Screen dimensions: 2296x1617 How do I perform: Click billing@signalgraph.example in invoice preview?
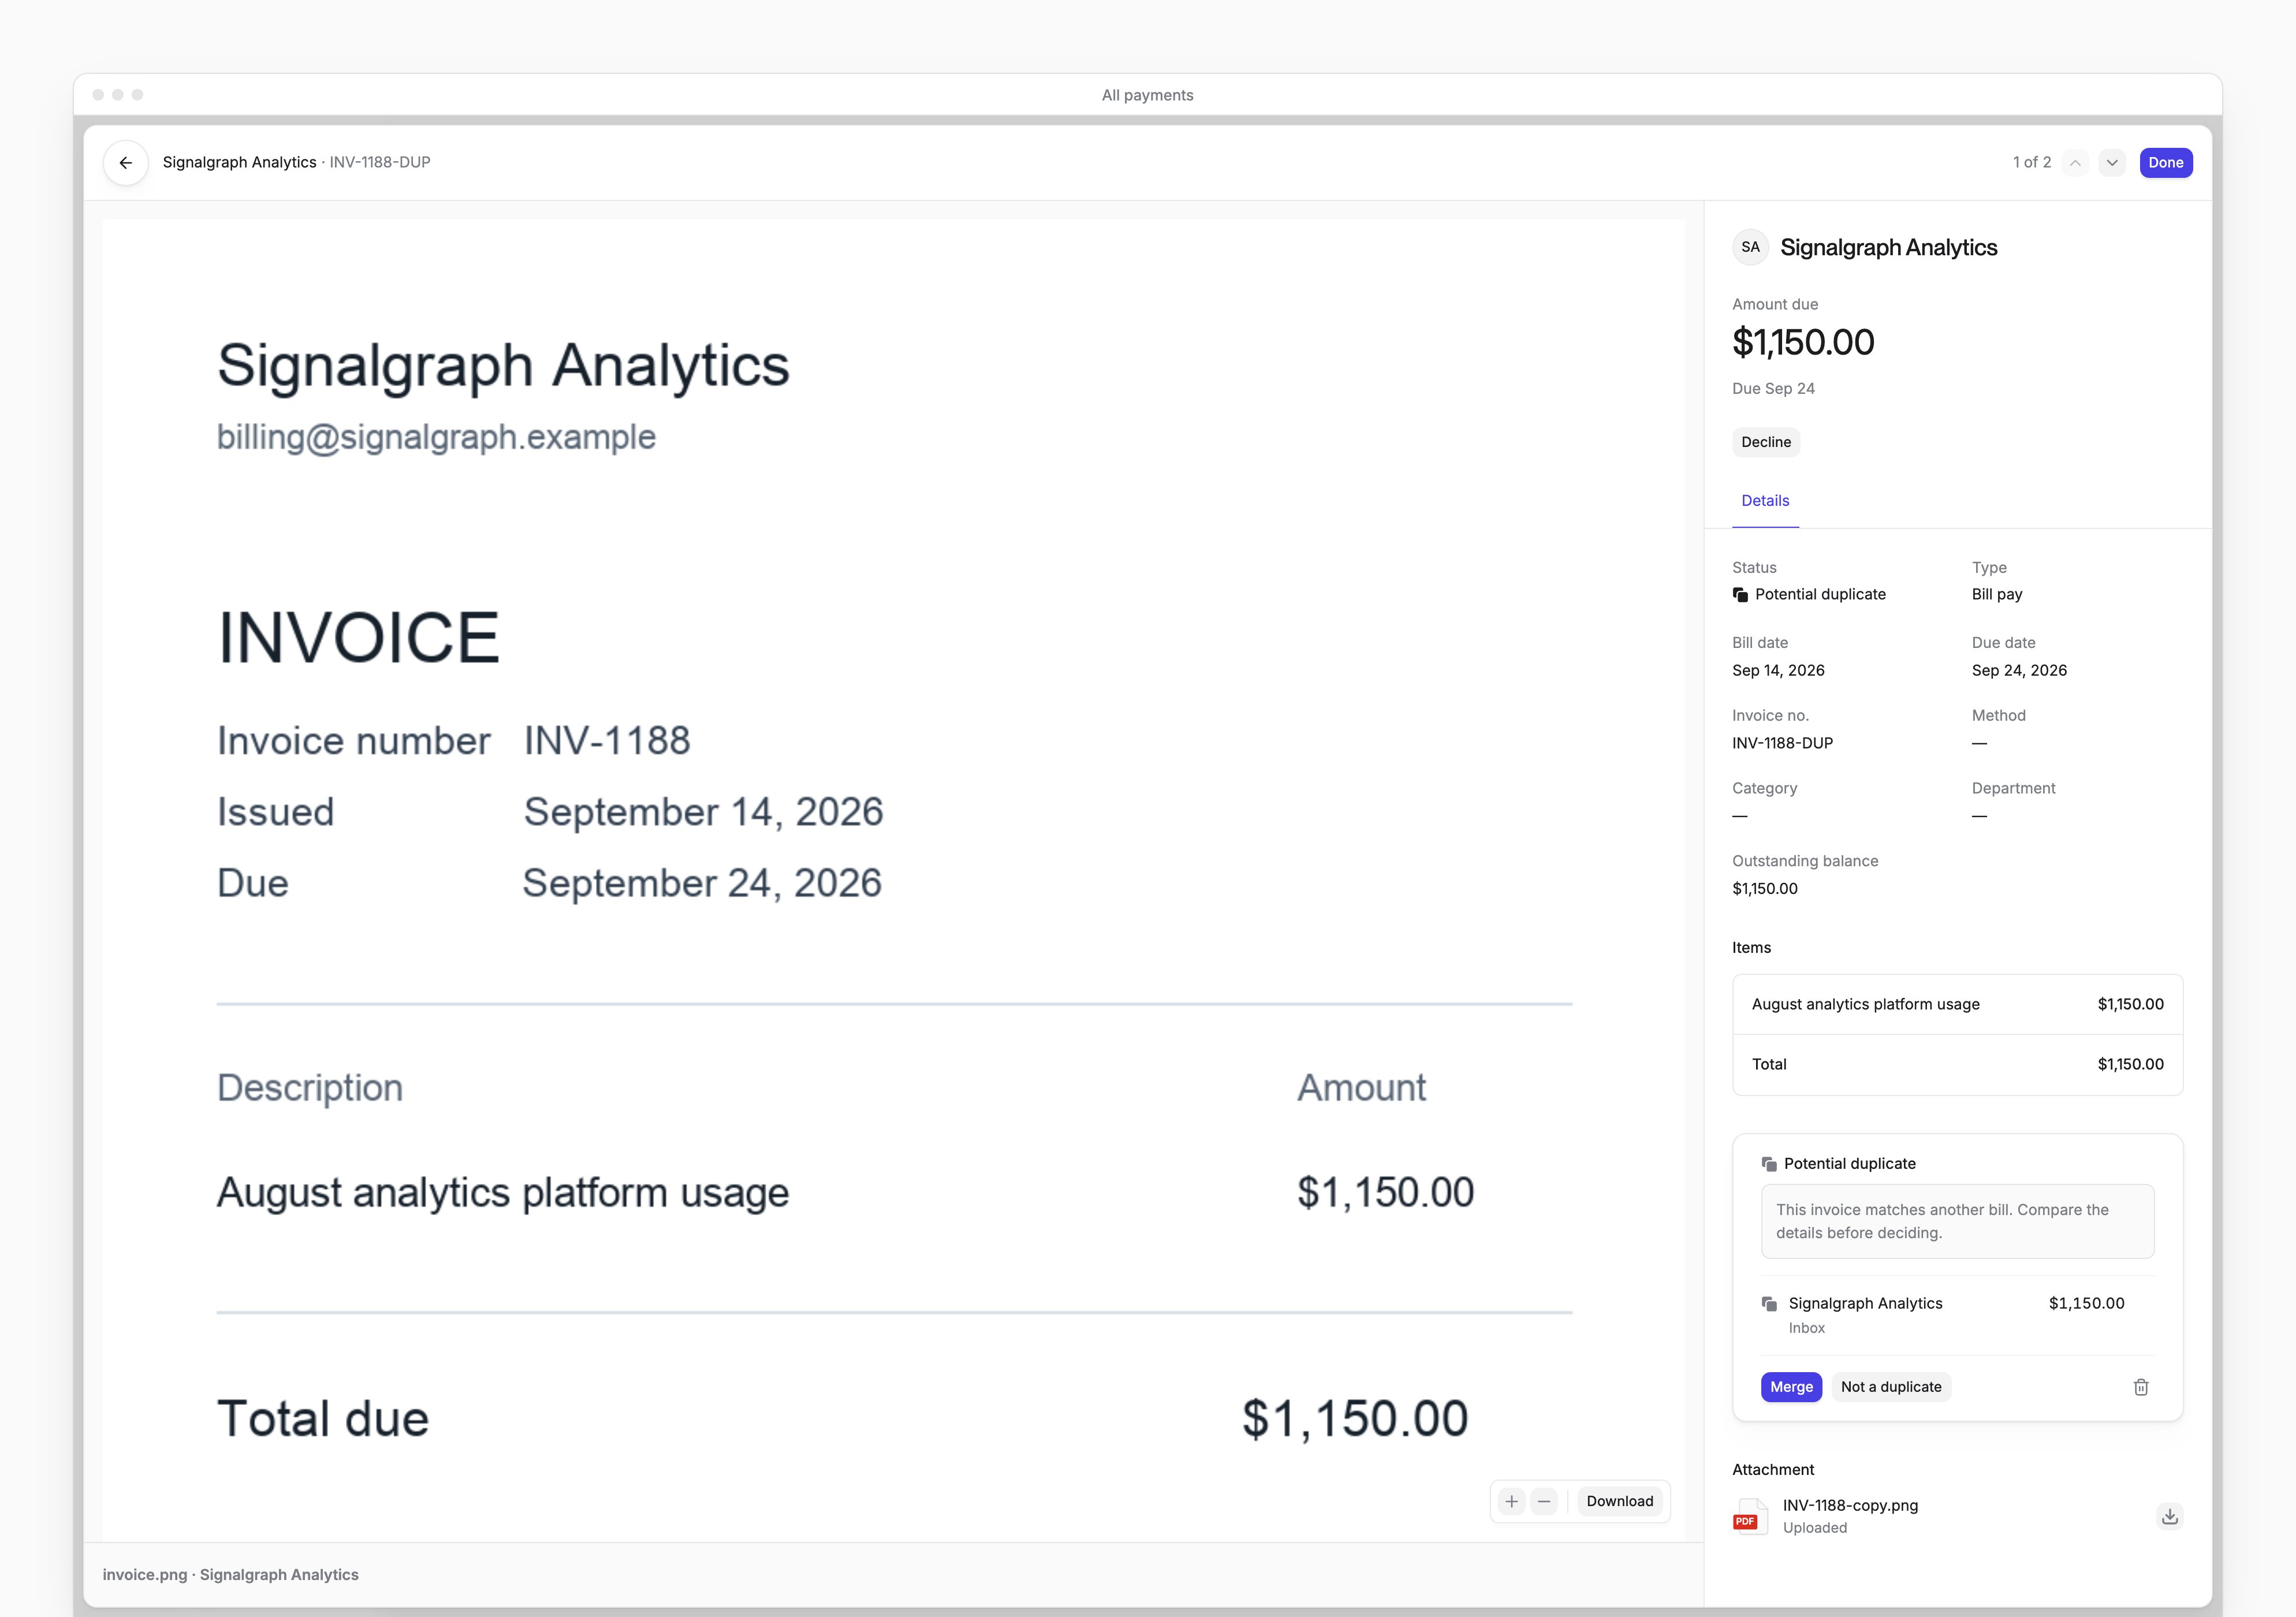point(436,437)
